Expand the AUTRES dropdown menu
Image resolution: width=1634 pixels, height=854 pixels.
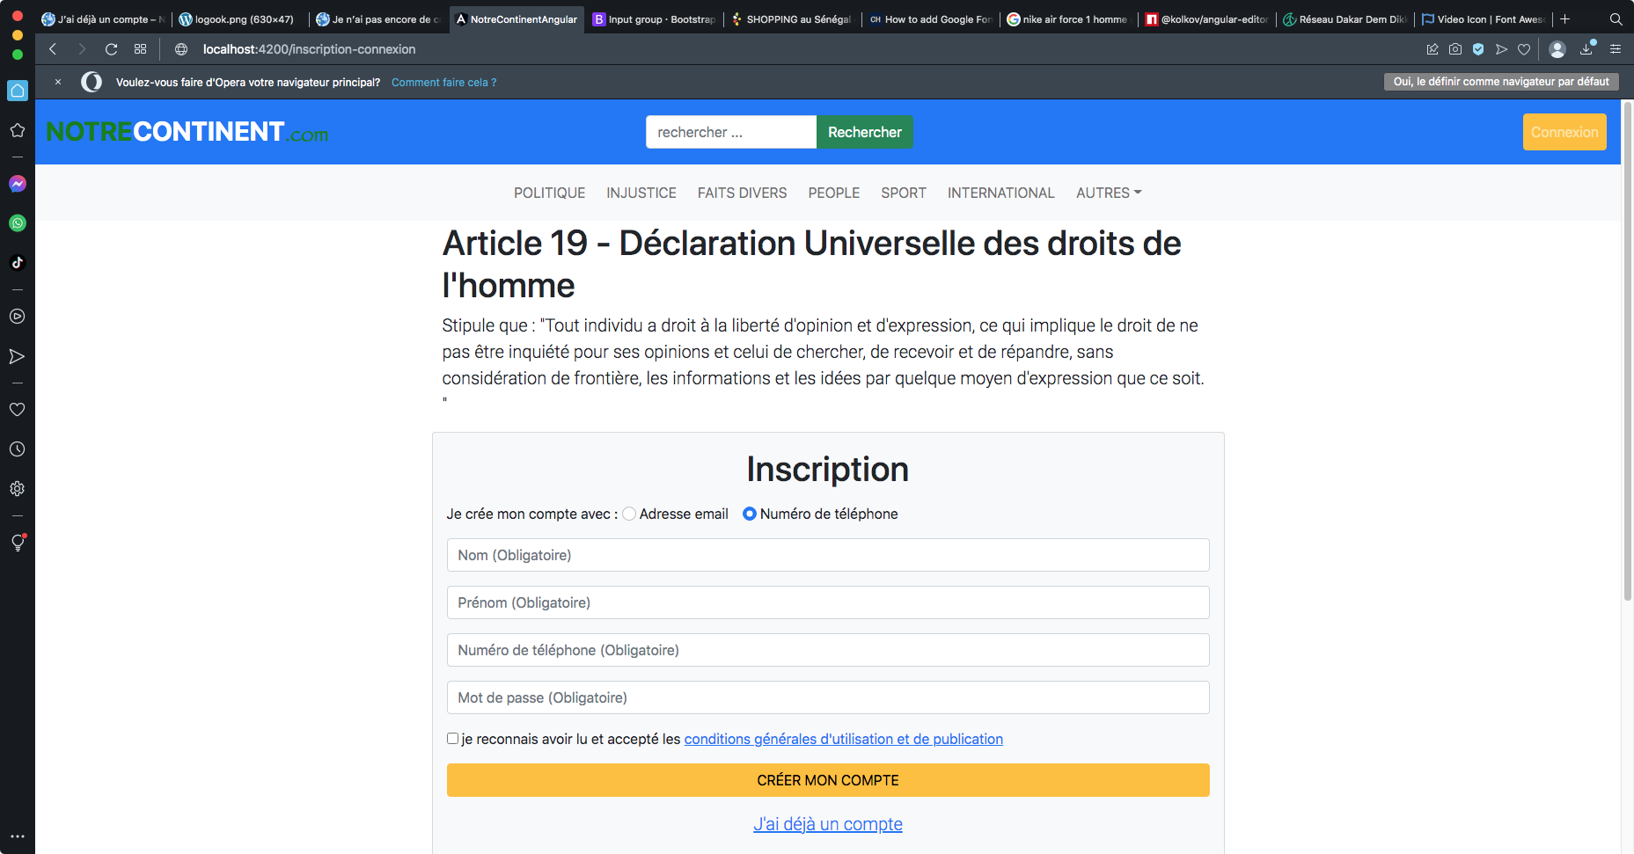(x=1108, y=193)
